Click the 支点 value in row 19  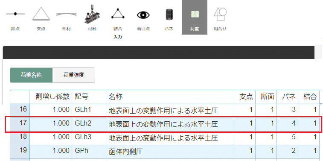[245, 152]
